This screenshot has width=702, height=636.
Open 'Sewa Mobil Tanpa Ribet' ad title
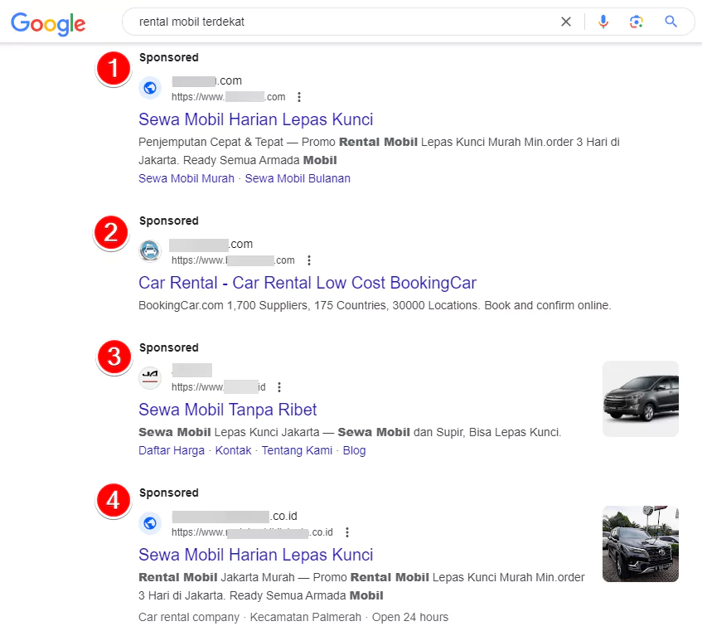coord(227,410)
